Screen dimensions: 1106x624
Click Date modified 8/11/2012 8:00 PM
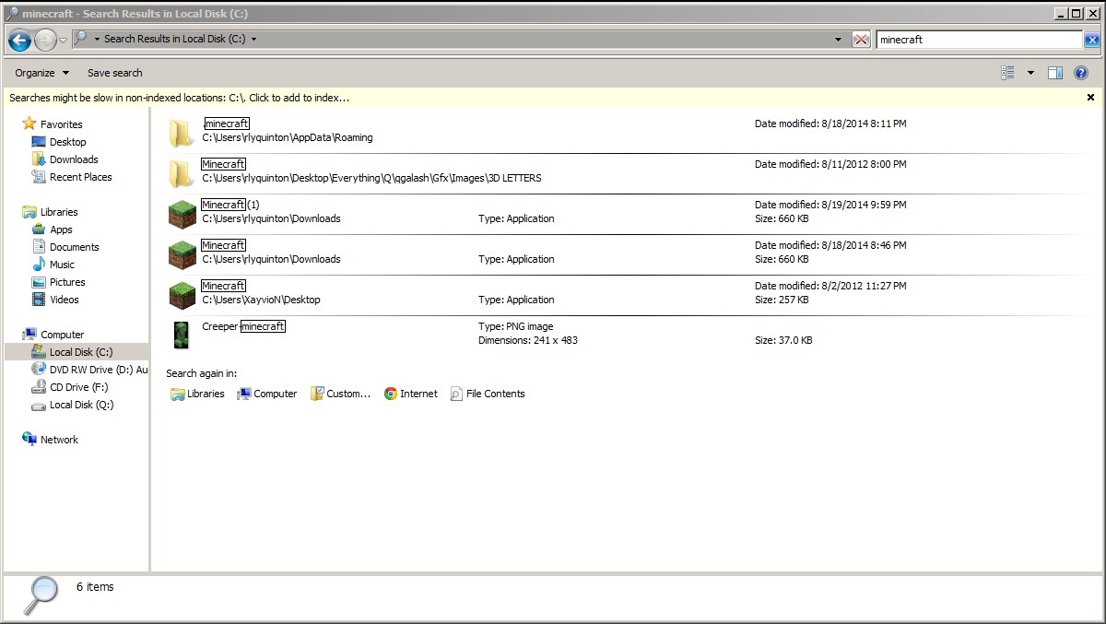click(x=830, y=164)
